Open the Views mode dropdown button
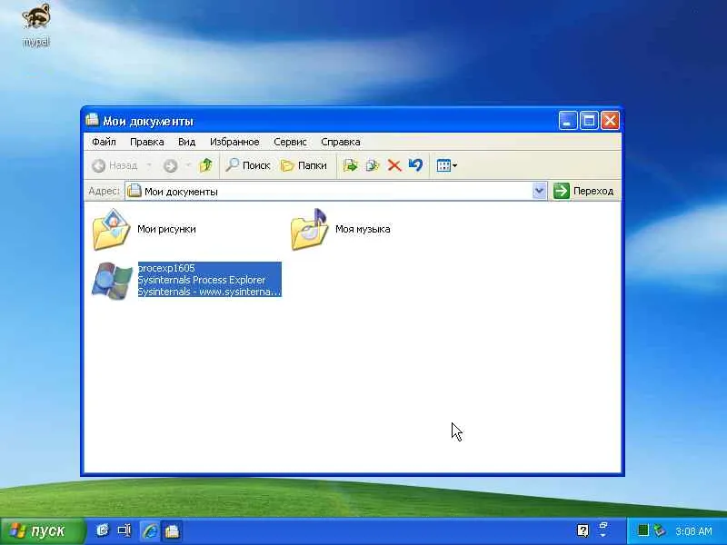 click(446, 165)
